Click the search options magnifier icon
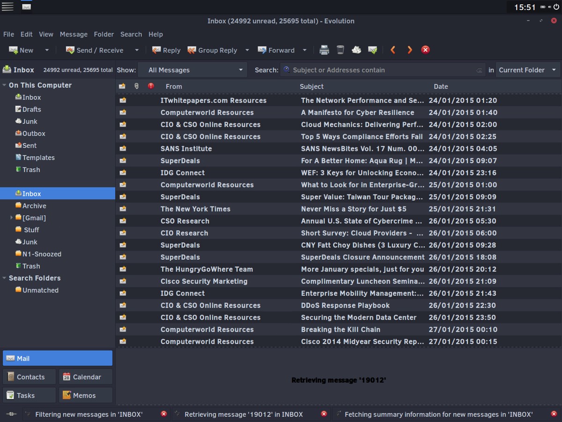Image resolution: width=562 pixels, height=422 pixels. (x=287, y=70)
